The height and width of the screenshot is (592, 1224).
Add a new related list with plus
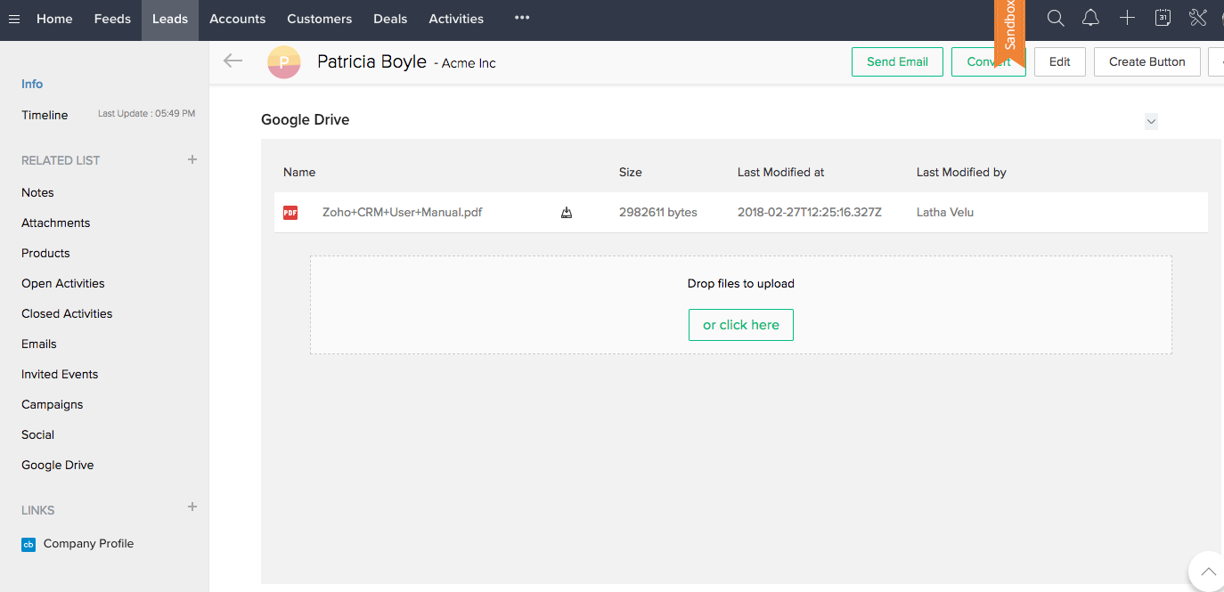192,159
